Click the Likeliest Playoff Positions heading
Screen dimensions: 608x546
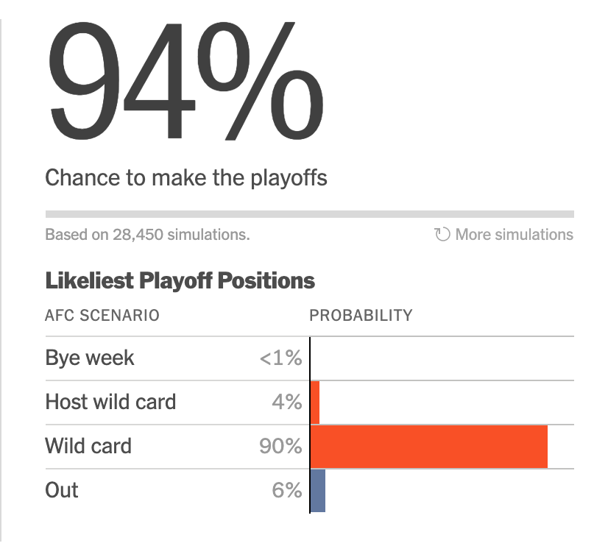pyautogui.click(x=180, y=280)
